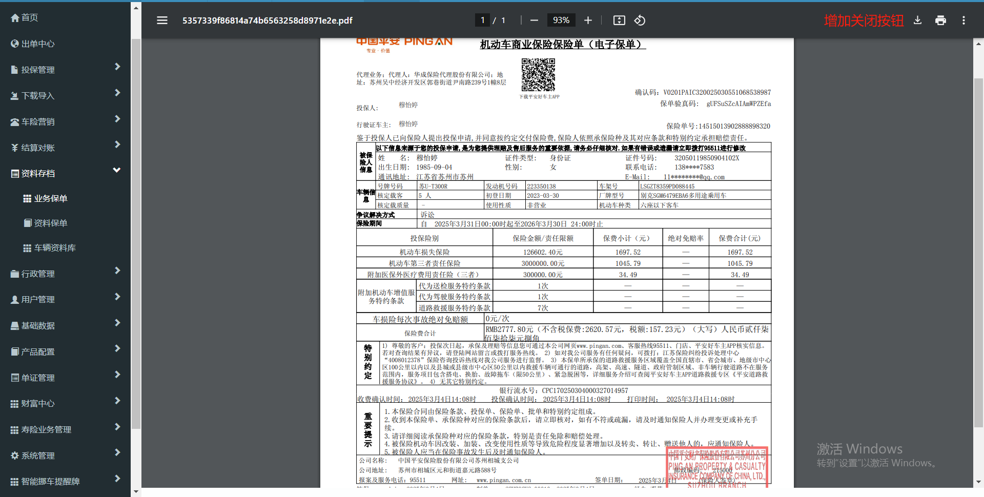Collapse the 资料存档 submenu chevron
The image size is (984, 497).
(117, 170)
